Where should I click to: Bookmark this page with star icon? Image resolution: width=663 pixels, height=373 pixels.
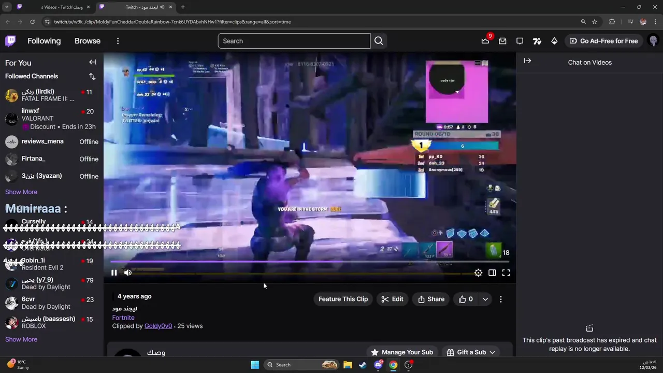click(x=595, y=22)
